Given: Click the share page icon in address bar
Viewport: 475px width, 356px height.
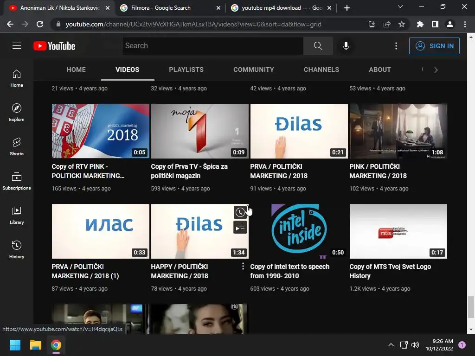Looking at the screenshot, I should 387,24.
